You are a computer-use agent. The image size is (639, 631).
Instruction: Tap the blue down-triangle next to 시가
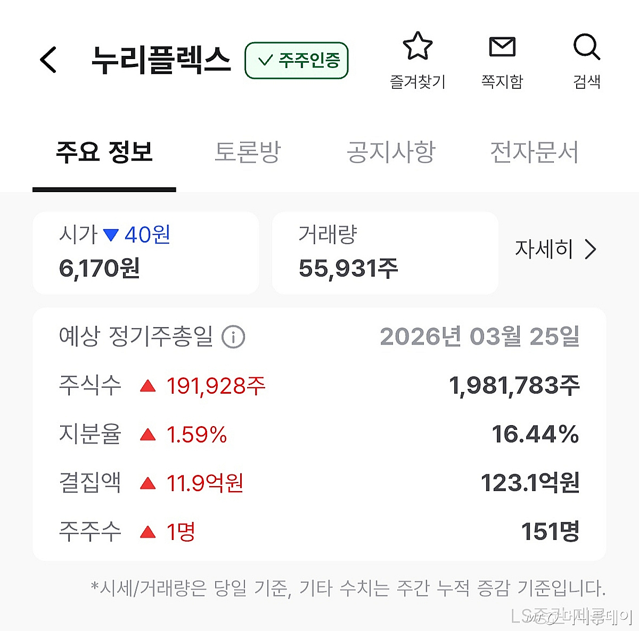[x=111, y=234]
